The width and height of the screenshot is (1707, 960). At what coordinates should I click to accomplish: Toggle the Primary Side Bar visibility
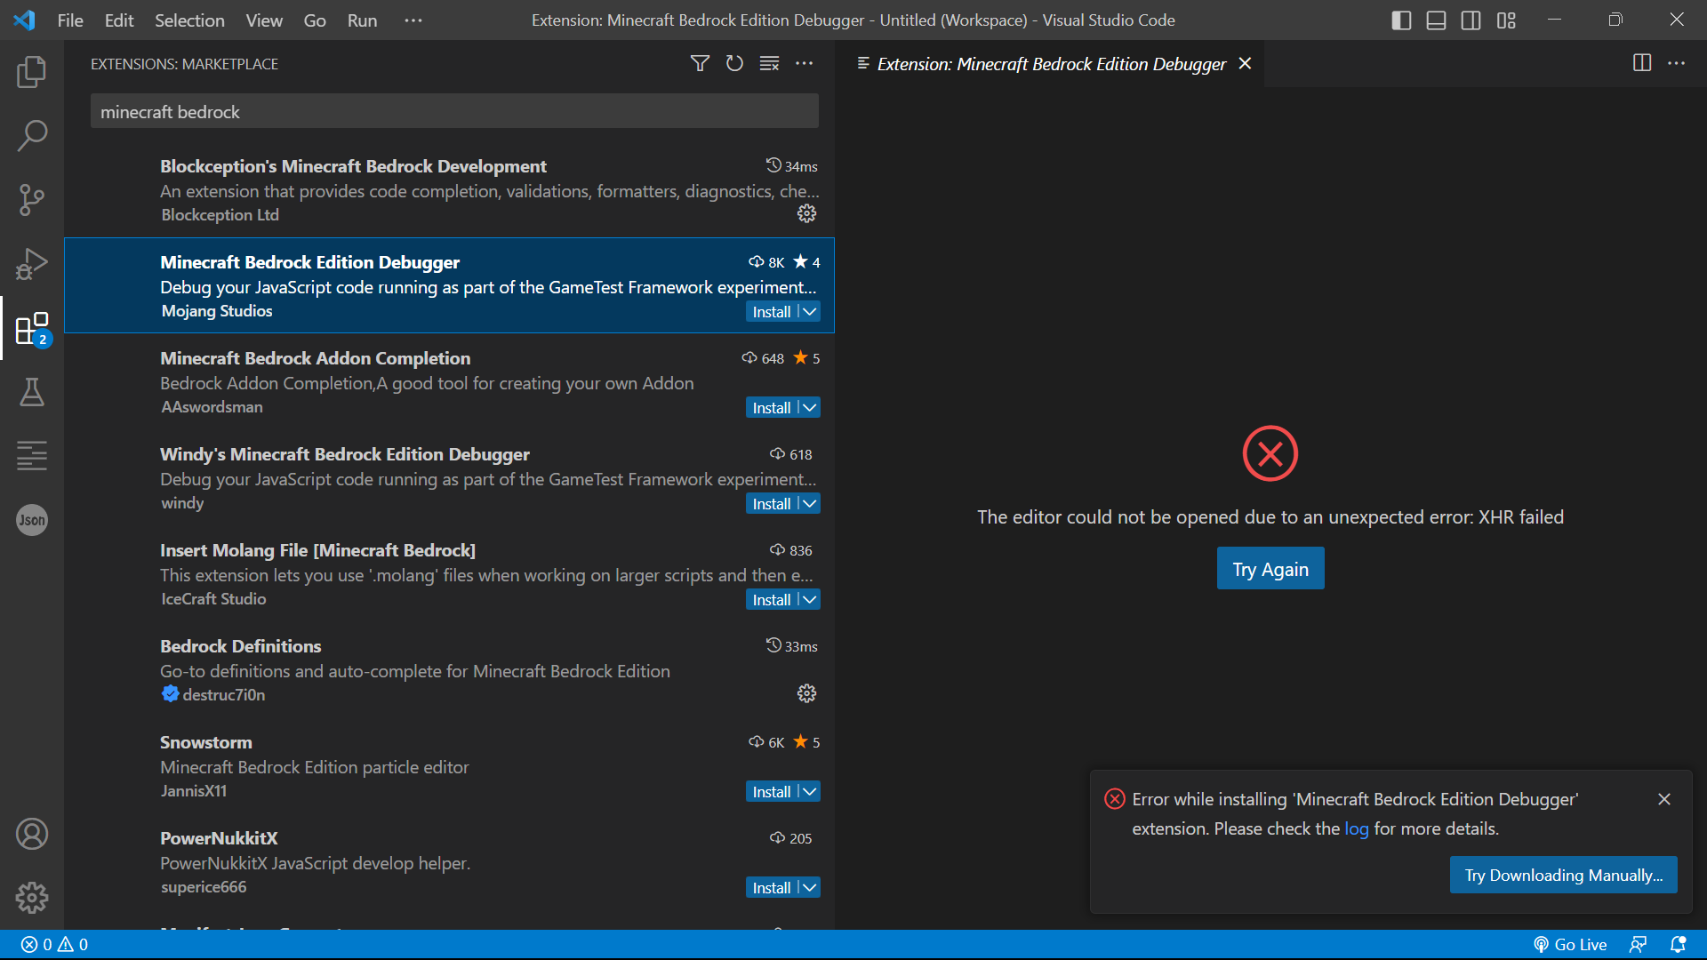(1400, 20)
